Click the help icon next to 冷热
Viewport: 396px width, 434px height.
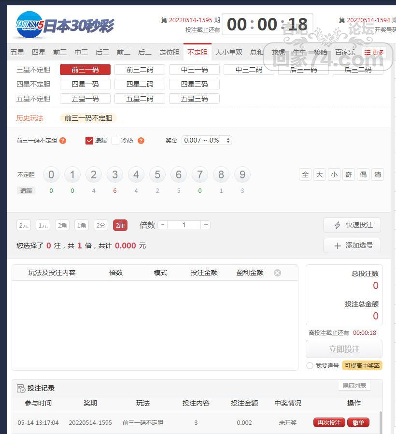(141, 141)
